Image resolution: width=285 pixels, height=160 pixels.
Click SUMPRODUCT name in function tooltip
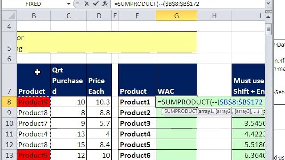(x=180, y=111)
